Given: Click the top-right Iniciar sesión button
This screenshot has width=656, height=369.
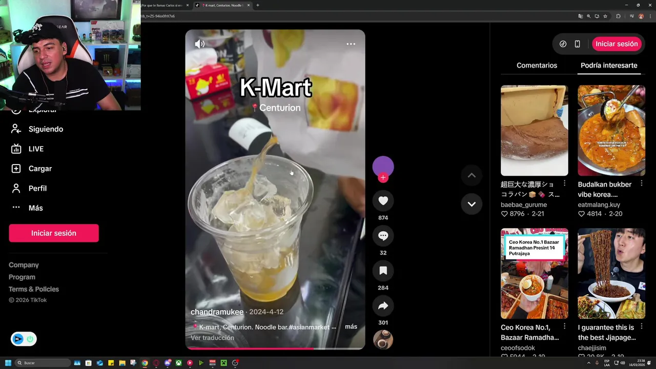Looking at the screenshot, I should 617,44.
